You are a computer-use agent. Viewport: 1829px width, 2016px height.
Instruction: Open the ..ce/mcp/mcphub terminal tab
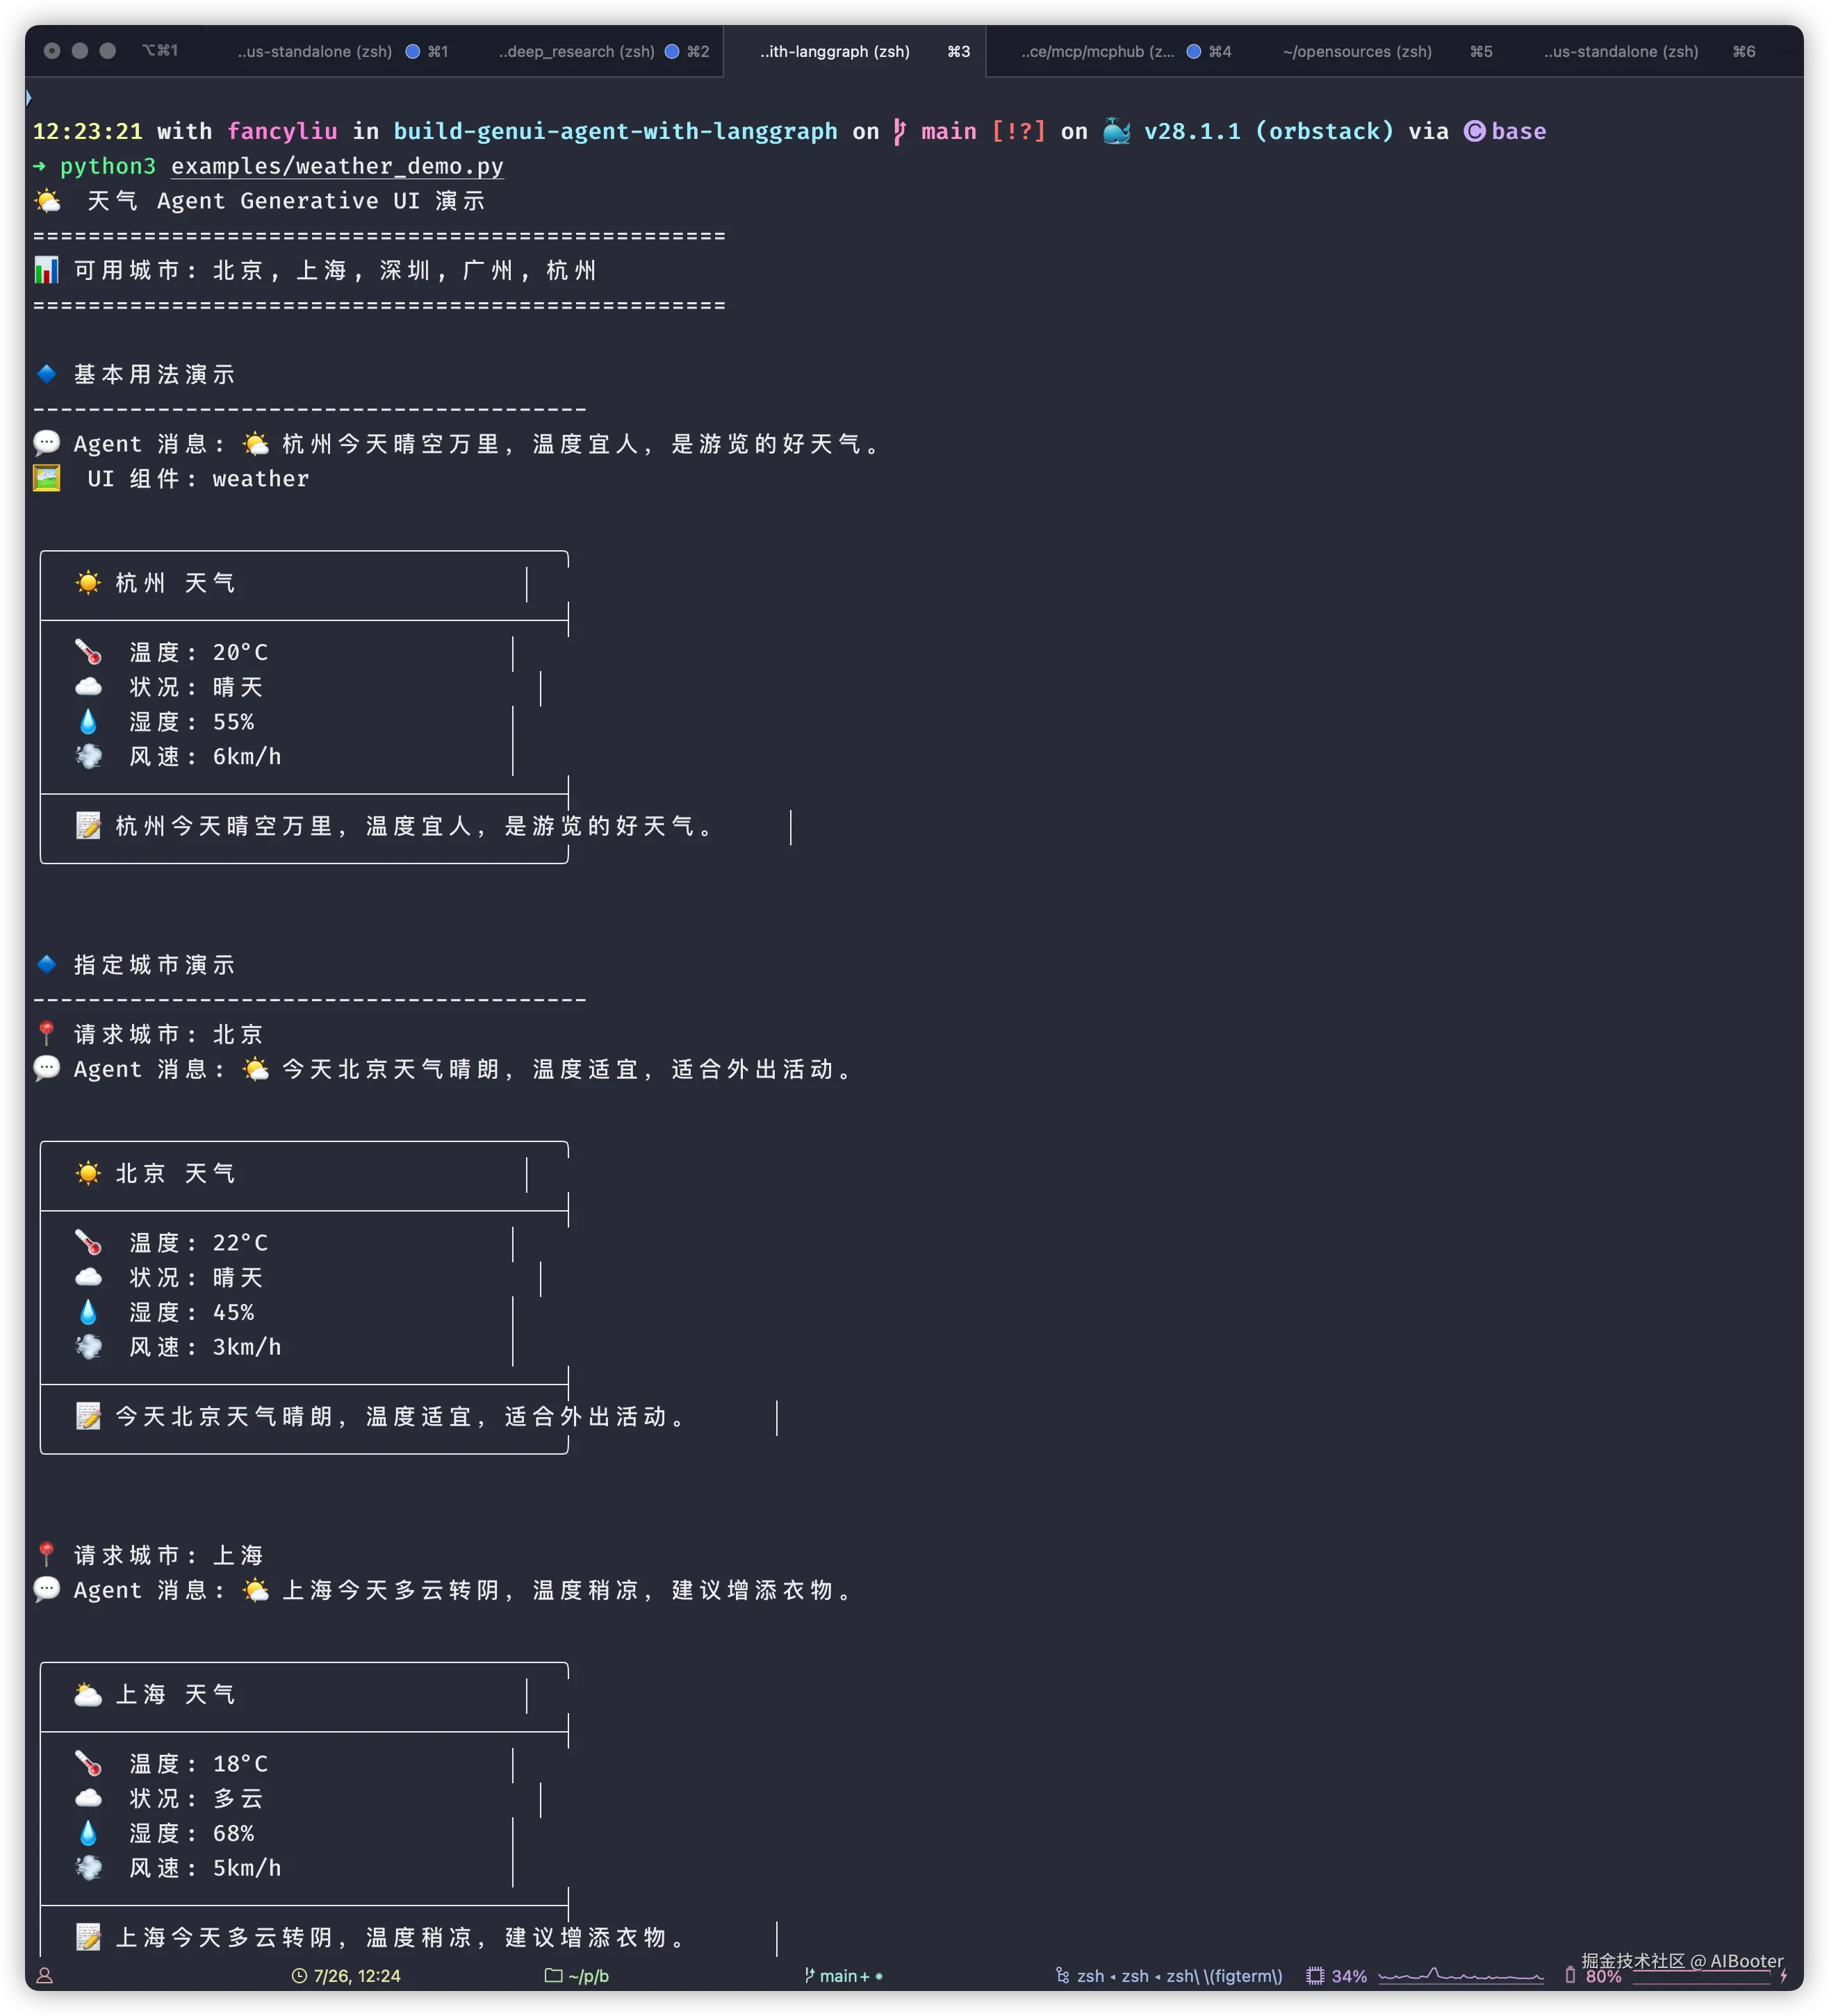point(1097,51)
